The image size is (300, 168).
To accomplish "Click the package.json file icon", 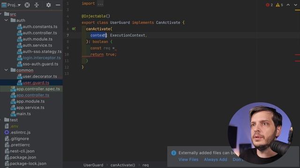I will (7, 157).
